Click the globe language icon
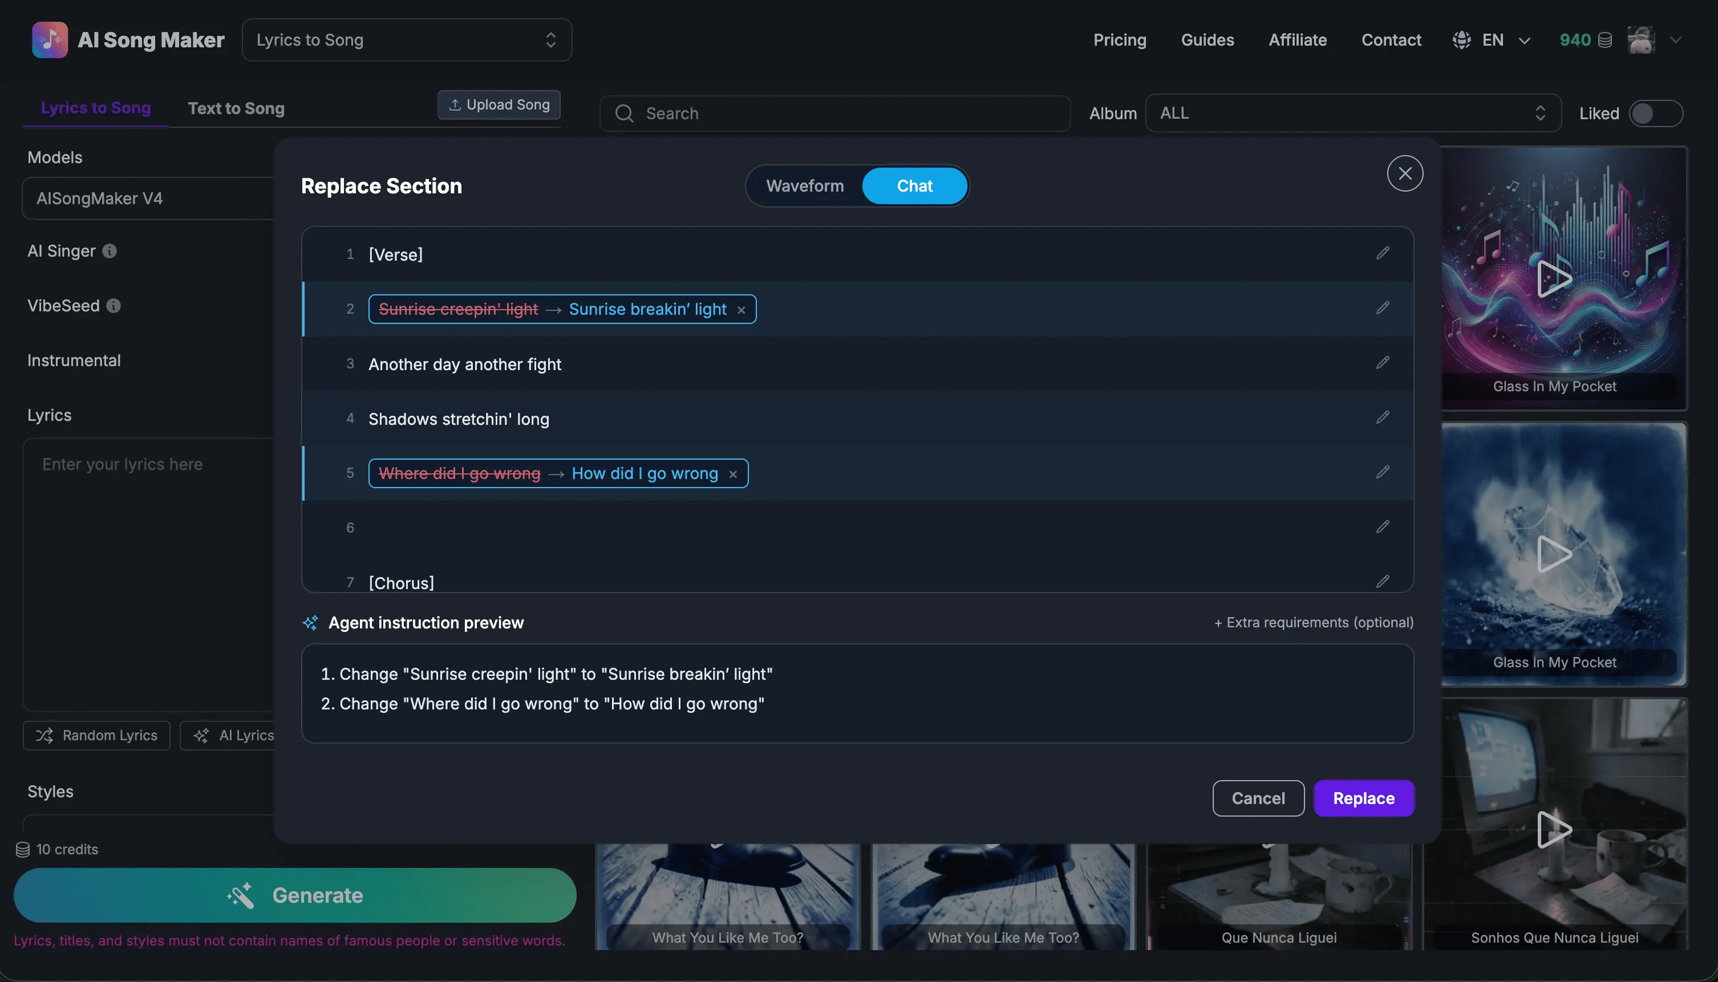Viewport: 1718px width, 982px height. (1462, 40)
